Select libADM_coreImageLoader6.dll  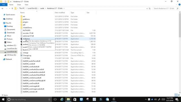[33, 89]
